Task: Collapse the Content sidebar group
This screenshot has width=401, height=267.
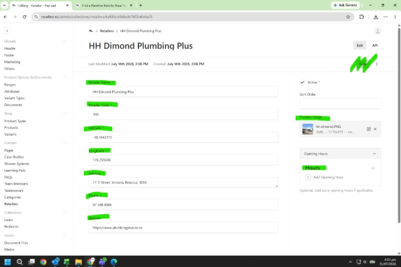Action: (65, 143)
